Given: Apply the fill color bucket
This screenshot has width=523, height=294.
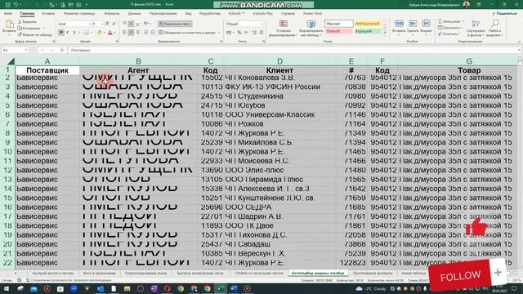Looking at the screenshot, I should coord(100,33).
